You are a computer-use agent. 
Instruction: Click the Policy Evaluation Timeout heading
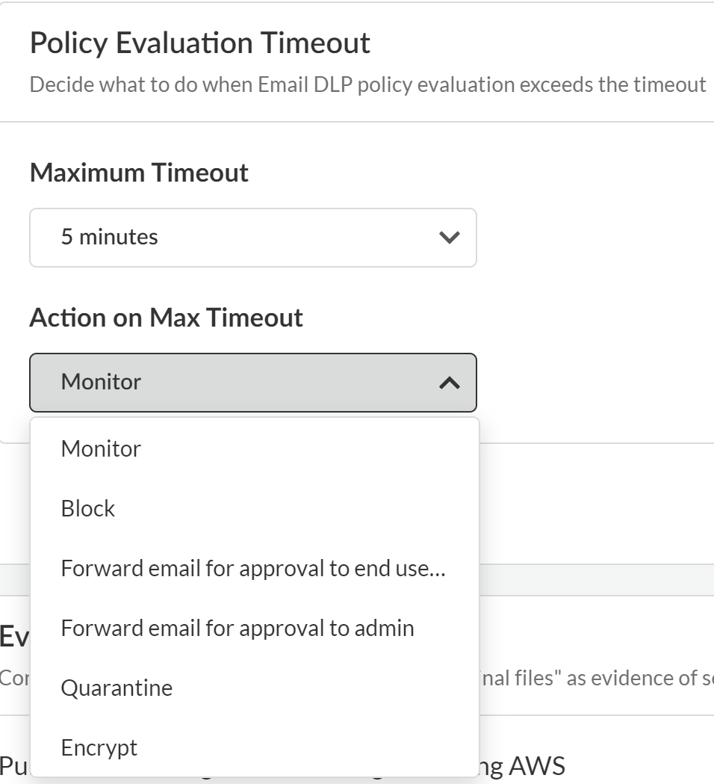(199, 43)
